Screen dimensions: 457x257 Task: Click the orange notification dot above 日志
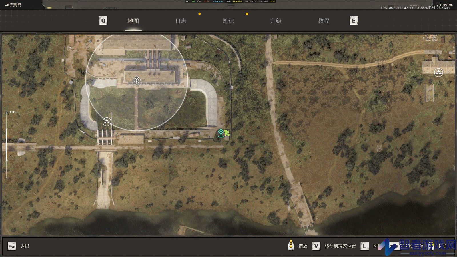click(199, 14)
